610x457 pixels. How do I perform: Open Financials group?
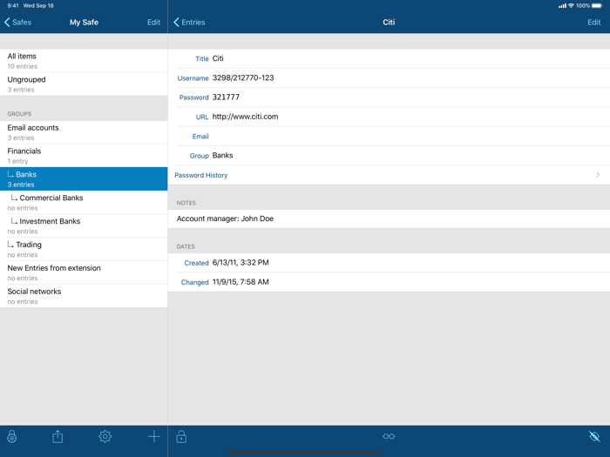pyautogui.click(x=84, y=156)
